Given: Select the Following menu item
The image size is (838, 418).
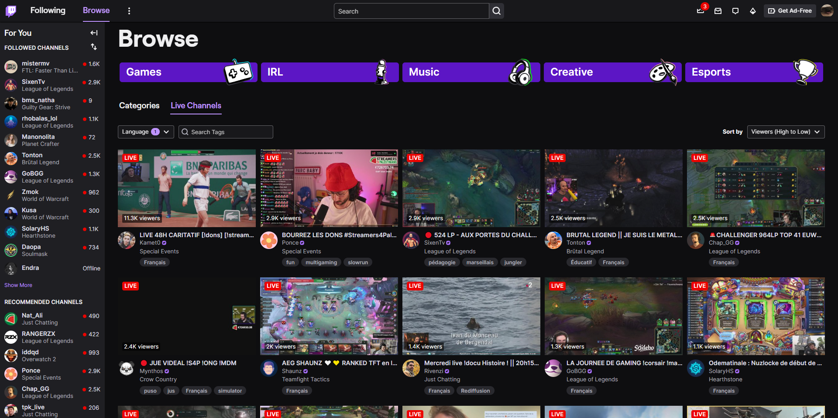Looking at the screenshot, I should coord(48,10).
